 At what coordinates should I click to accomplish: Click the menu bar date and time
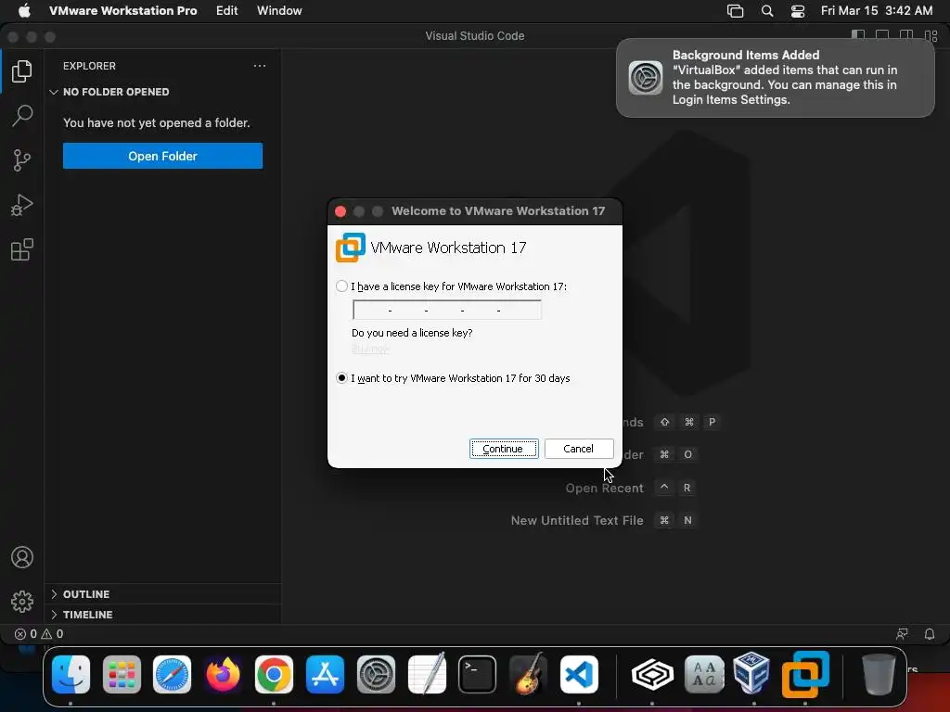[x=876, y=10]
